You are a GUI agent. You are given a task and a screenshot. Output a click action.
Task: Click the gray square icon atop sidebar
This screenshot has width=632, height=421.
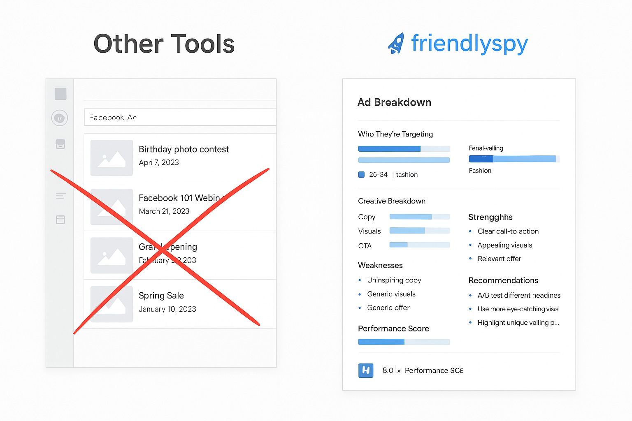pyautogui.click(x=60, y=94)
